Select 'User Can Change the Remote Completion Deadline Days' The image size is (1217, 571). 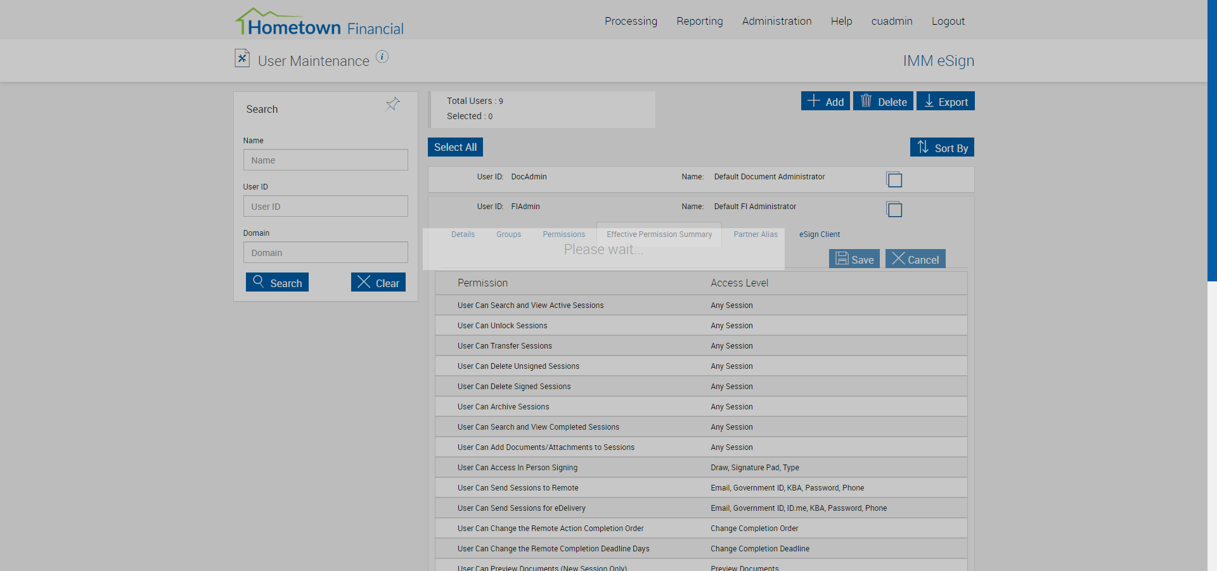coord(701,548)
